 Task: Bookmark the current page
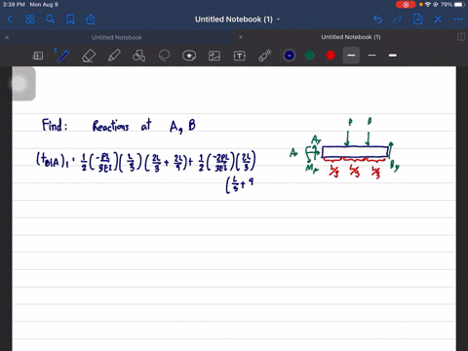[x=70, y=19]
